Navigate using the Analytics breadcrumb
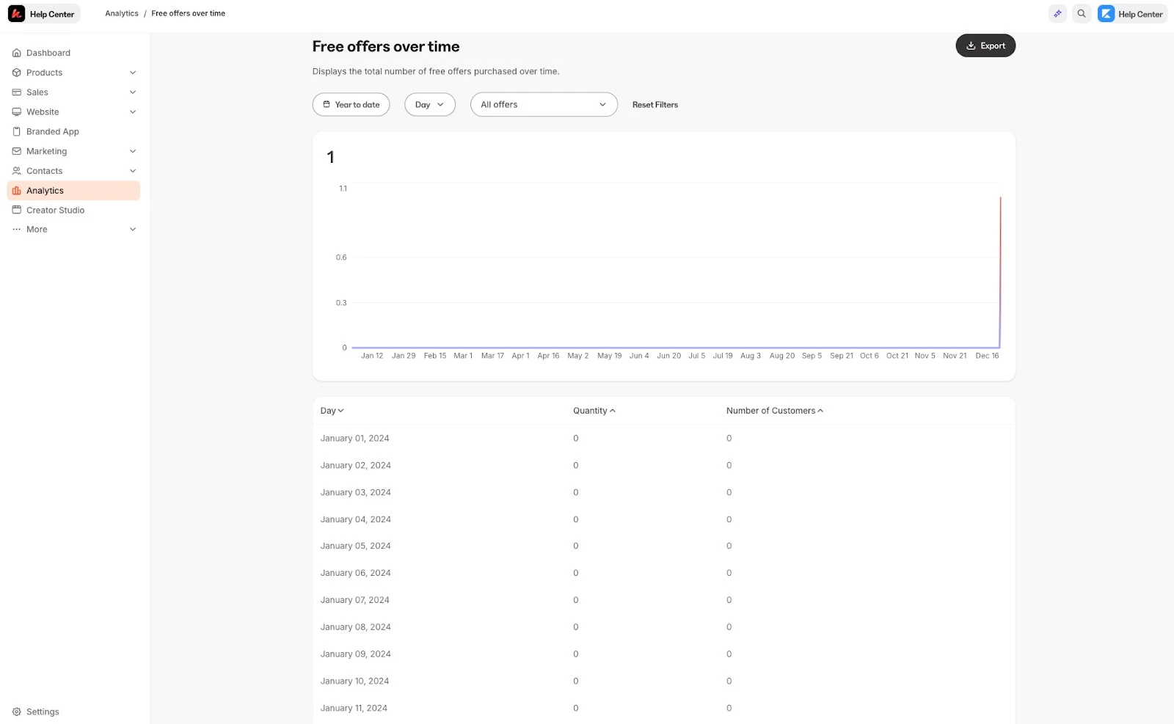 [x=122, y=13]
